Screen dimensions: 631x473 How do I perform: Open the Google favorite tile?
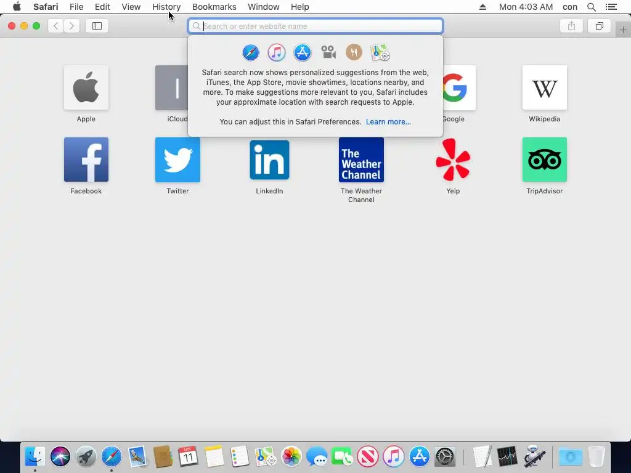(x=459, y=87)
